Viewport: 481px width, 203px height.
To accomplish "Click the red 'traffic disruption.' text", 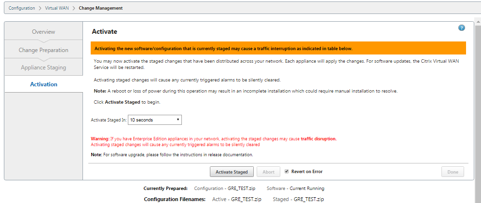I will [319, 139].
